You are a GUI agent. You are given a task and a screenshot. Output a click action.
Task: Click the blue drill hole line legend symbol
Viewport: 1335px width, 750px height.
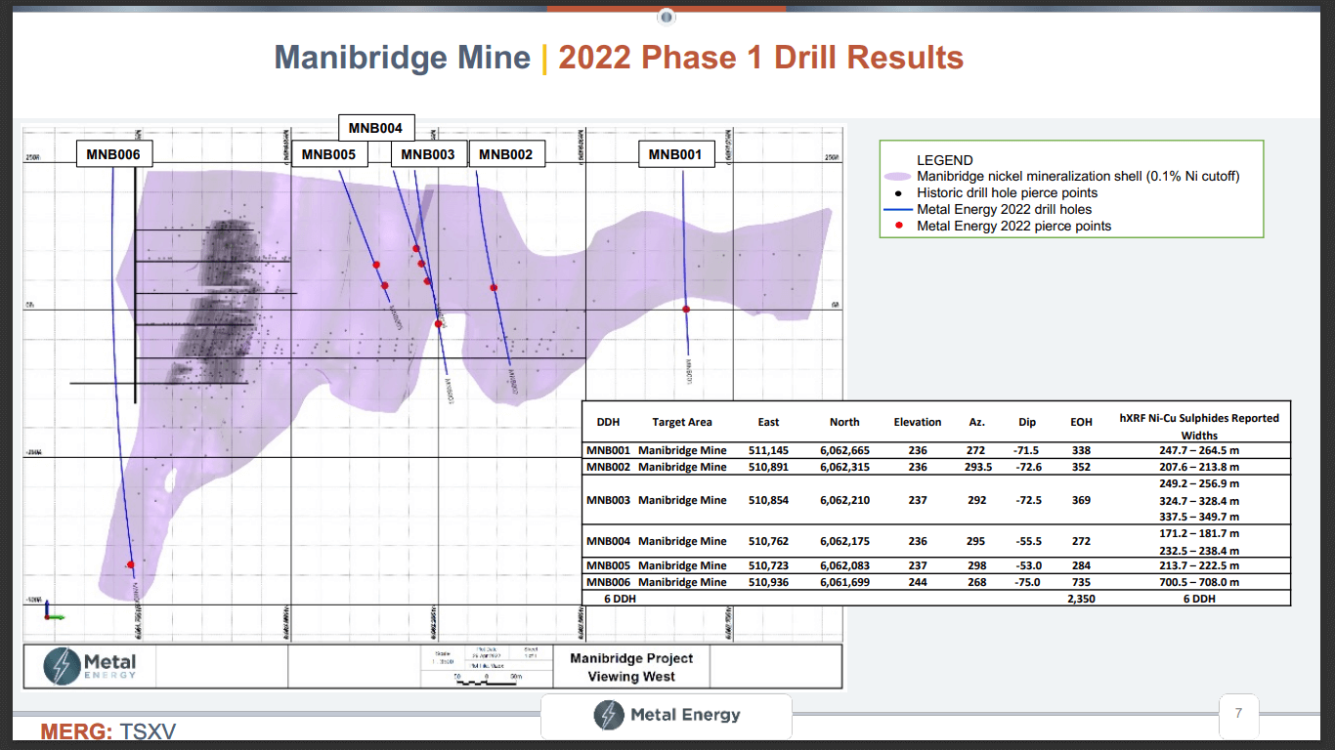[898, 209]
